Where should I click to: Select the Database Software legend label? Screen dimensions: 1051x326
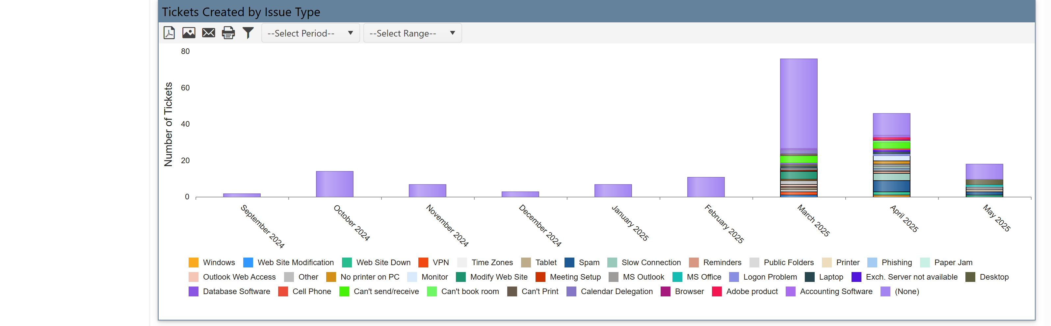pyautogui.click(x=237, y=291)
